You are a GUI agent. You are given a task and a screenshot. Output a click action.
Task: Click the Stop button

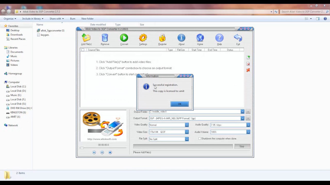242,146
